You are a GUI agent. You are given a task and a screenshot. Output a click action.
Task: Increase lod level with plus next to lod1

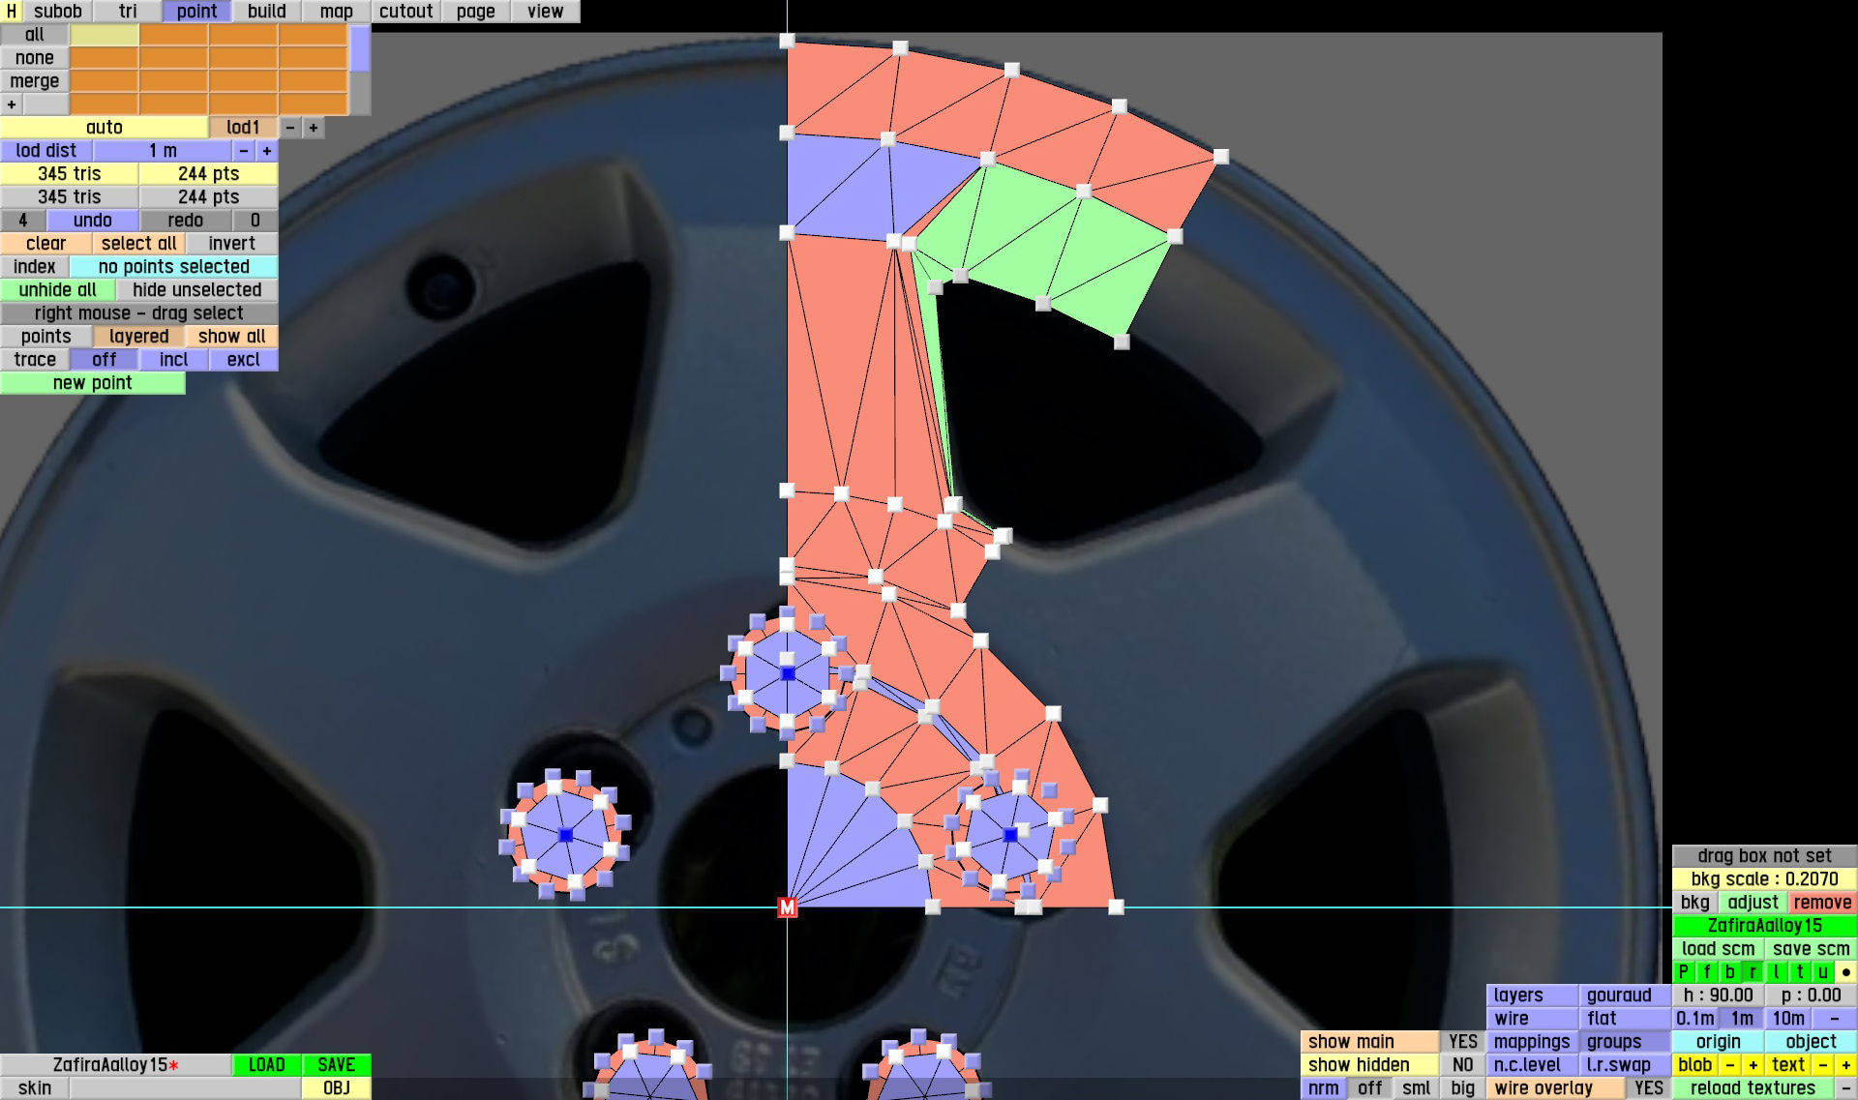tap(314, 128)
